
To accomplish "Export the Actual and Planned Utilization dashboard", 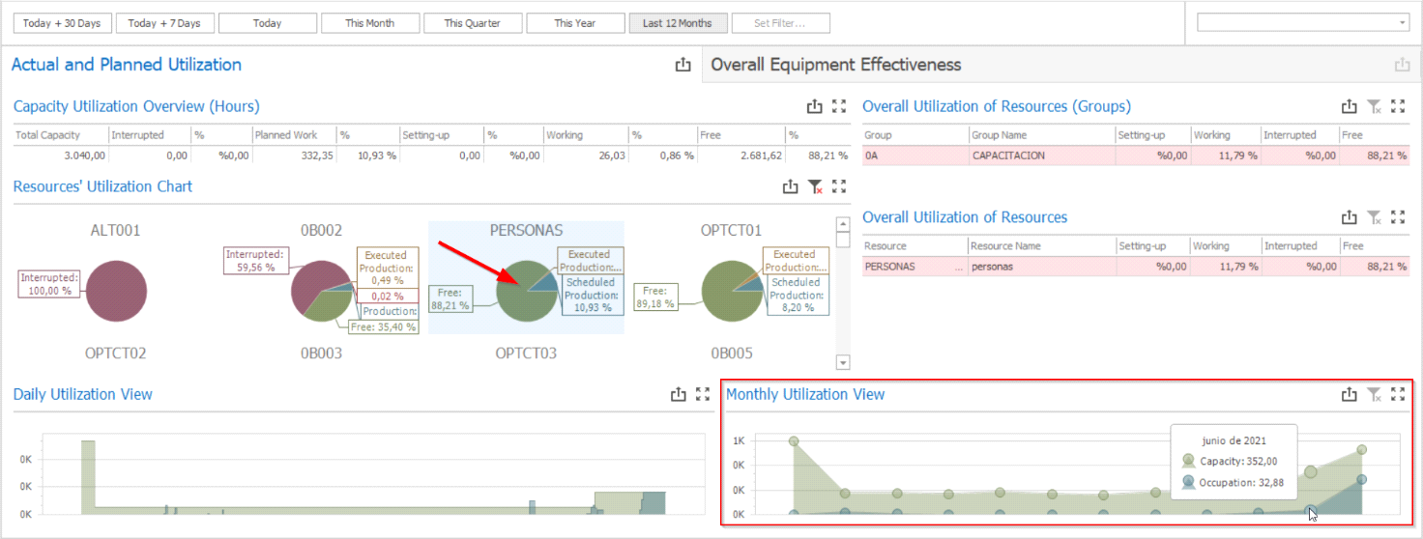I will point(683,66).
